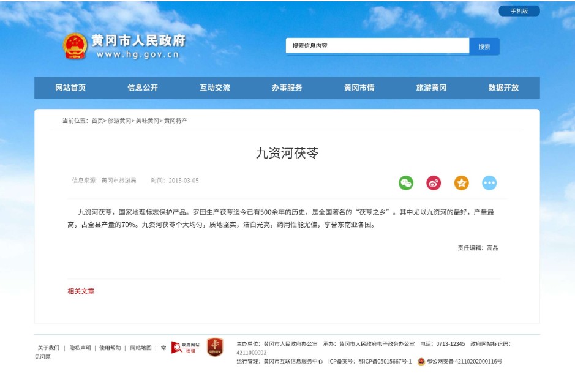Open 旅游黄冈 navigation item
The image size is (575, 377).
[x=431, y=88]
